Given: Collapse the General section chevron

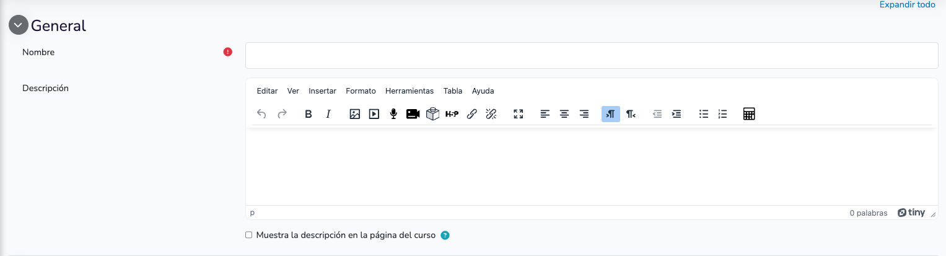Looking at the screenshot, I should pos(19,25).
